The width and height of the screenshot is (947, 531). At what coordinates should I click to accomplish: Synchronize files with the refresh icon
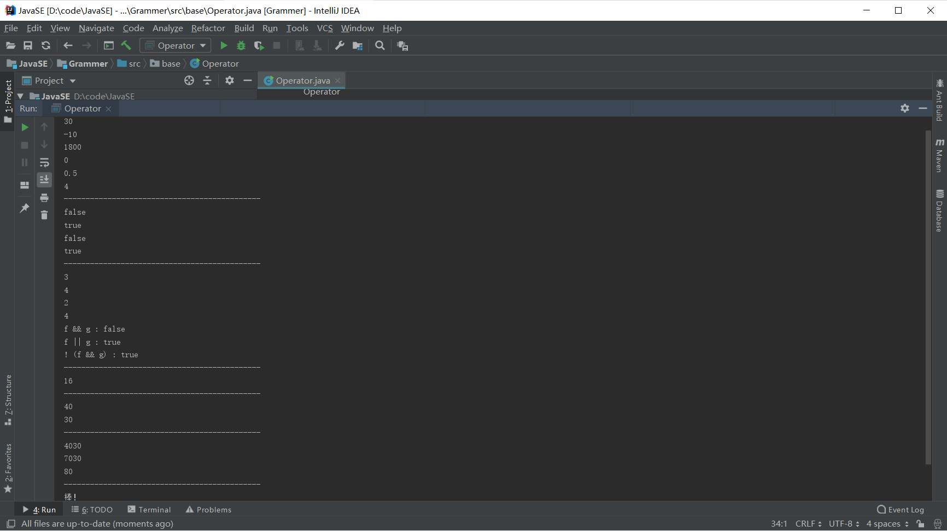(x=46, y=46)
